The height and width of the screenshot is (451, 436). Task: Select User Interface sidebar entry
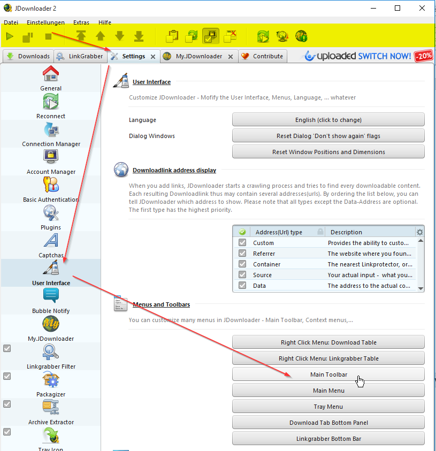(x=51, y=273)
